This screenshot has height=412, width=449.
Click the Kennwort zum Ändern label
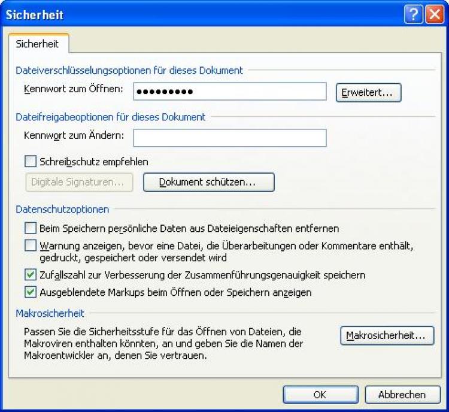(x=74, y=135)
